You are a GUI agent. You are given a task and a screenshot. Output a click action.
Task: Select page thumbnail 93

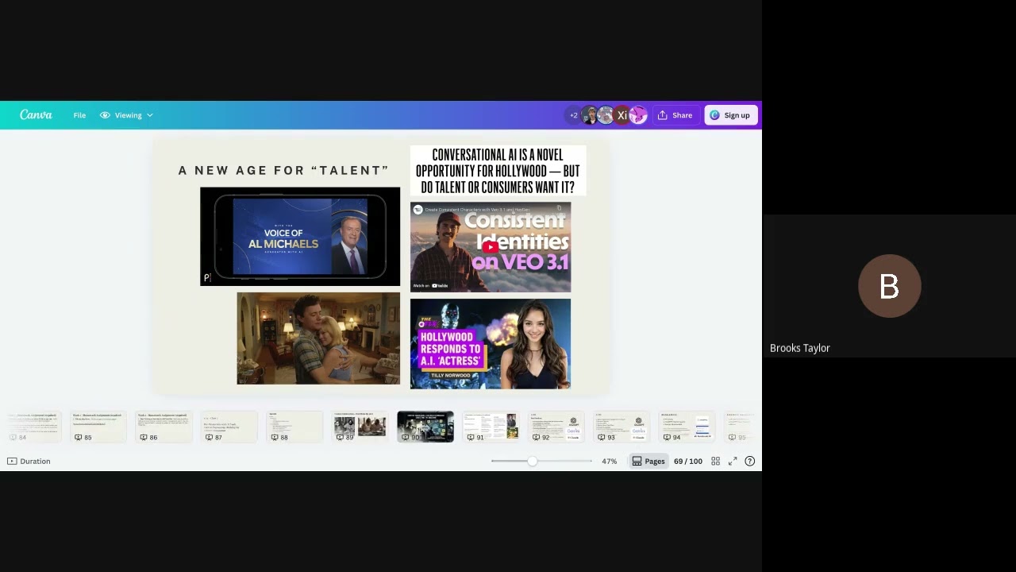(x=622, y=427)
